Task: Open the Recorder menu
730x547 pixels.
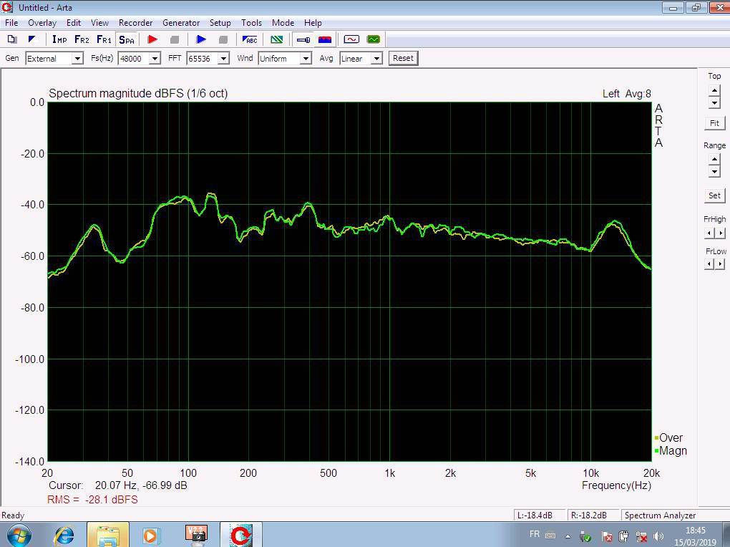Action: pos(135,23)
